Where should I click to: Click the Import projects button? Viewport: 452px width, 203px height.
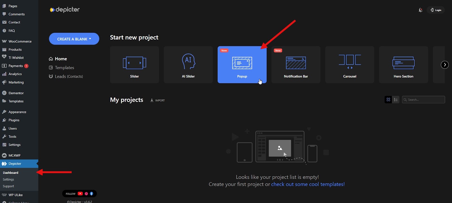[x=157, y=100]
